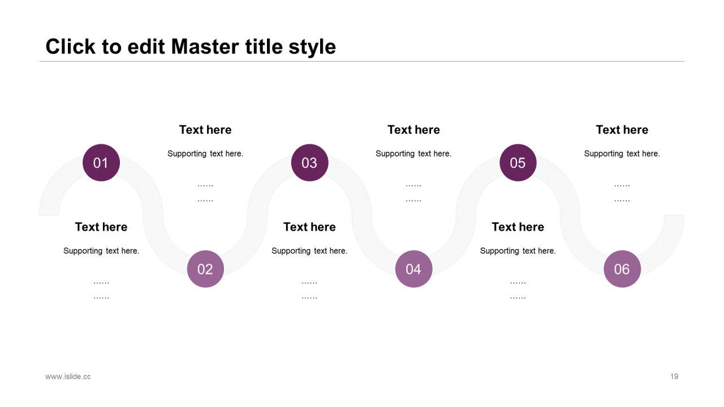724x407 pixels.
Task: Click "Text here" heading below circle 03
Action: pos(309,227)
